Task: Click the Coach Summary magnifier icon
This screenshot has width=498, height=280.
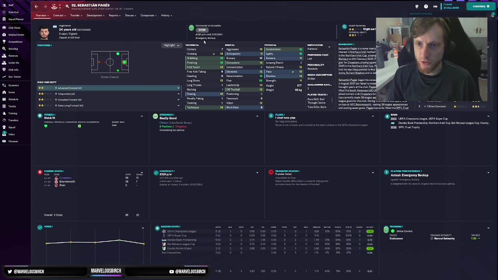Action: (344, 27)
